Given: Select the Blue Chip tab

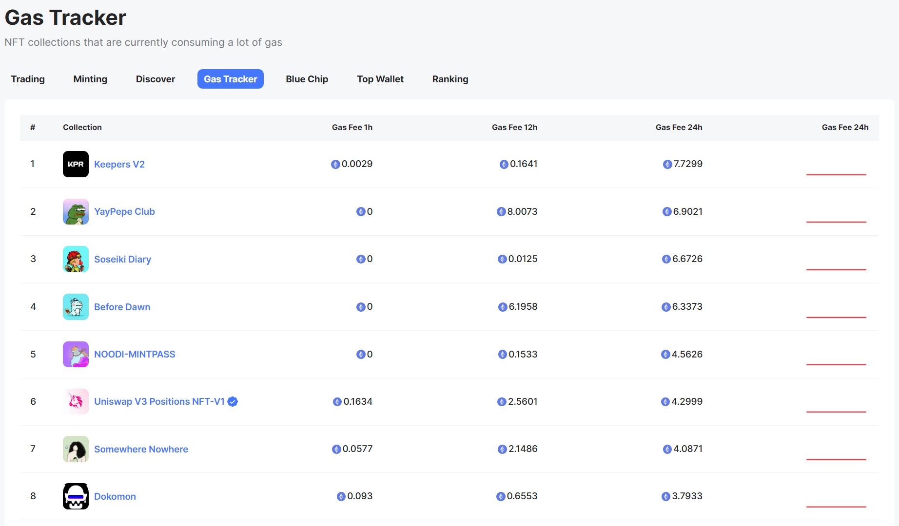Looking at the screenshot, I should click(x=307, y=79).
